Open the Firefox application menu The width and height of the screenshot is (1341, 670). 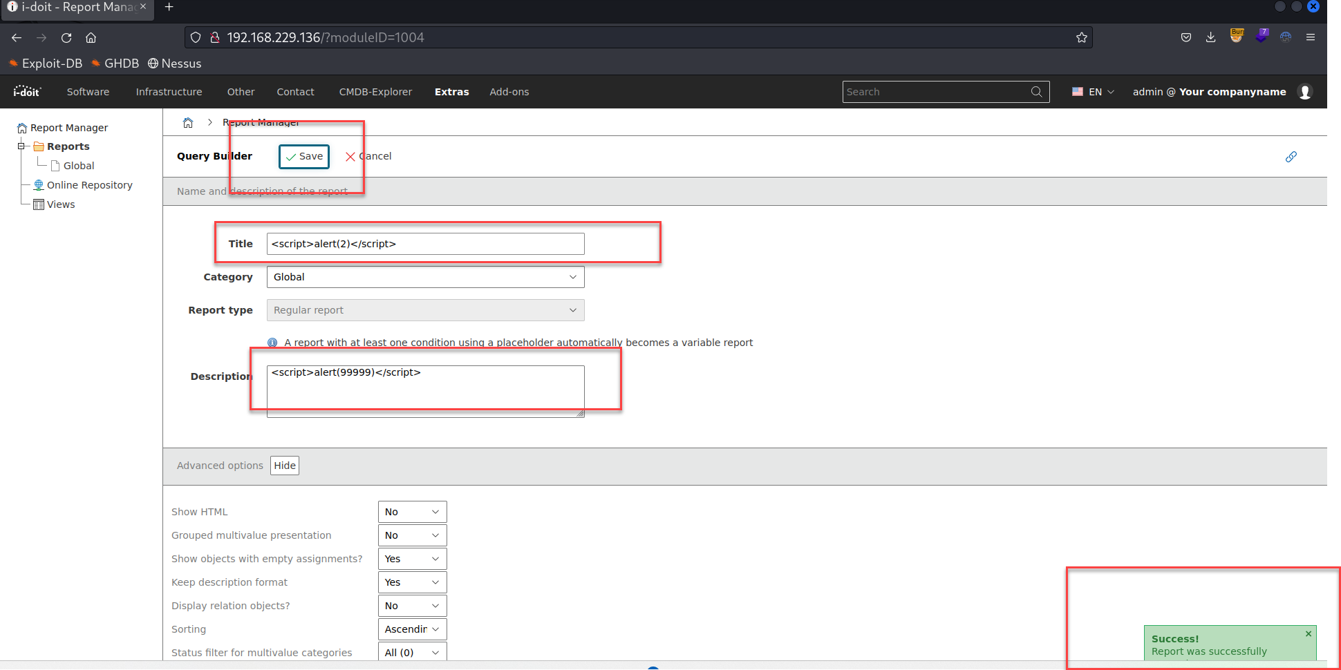[x=1311, y=37]
